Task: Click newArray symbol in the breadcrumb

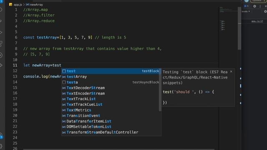Action: (34, 5)
